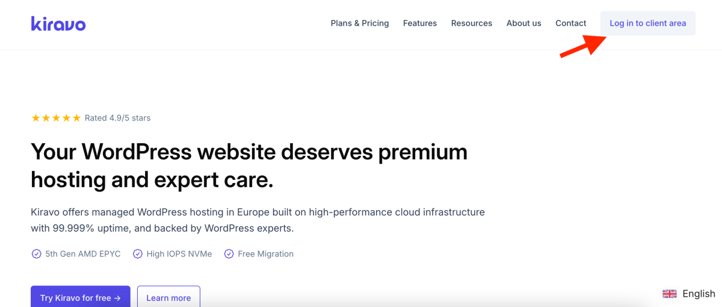Image resolution: width=722 pixels, height=307 pixels.
Task: Go to the About us page
Action: [x=523, y=23]
